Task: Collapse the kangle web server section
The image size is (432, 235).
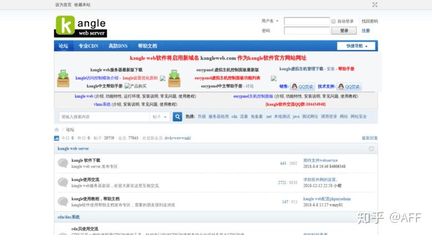Action: pyautogui.click(x=371, y=148)
